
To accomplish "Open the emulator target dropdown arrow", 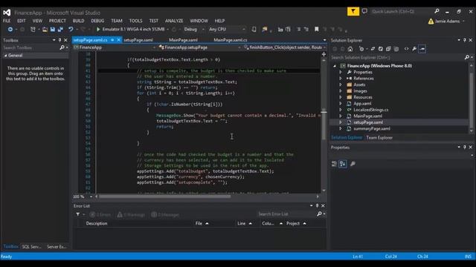I will 167,30.
